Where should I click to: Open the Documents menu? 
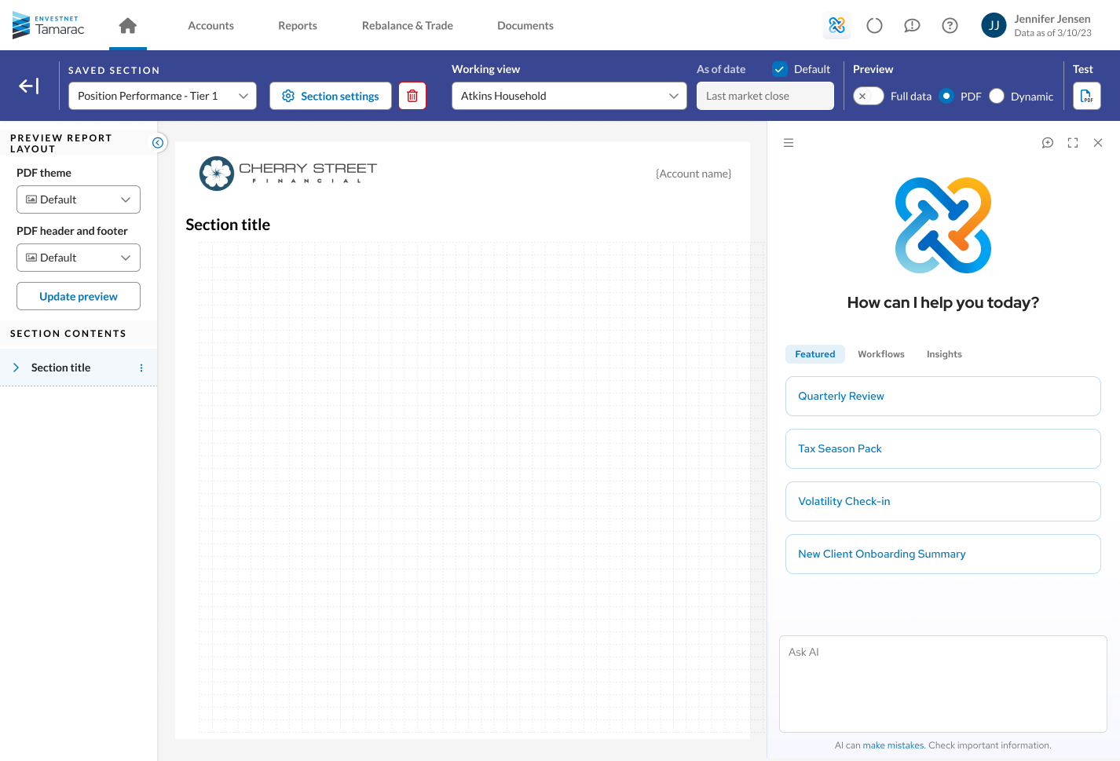click(525, 26)
